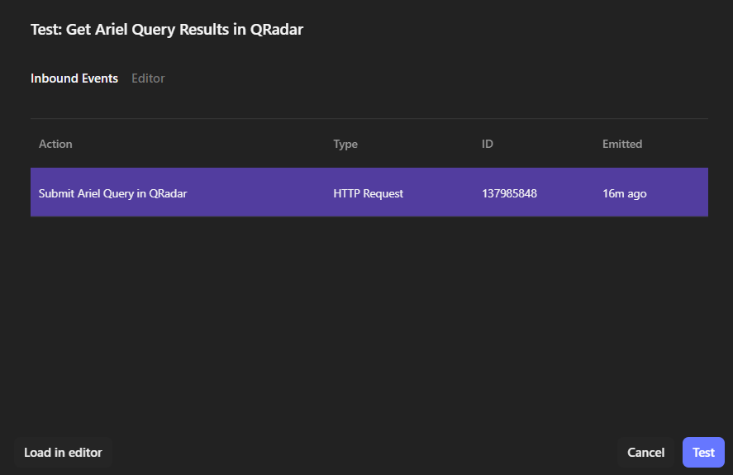Click the event ID 137985848
Screen dimensions: 733x475
(509, 193)
